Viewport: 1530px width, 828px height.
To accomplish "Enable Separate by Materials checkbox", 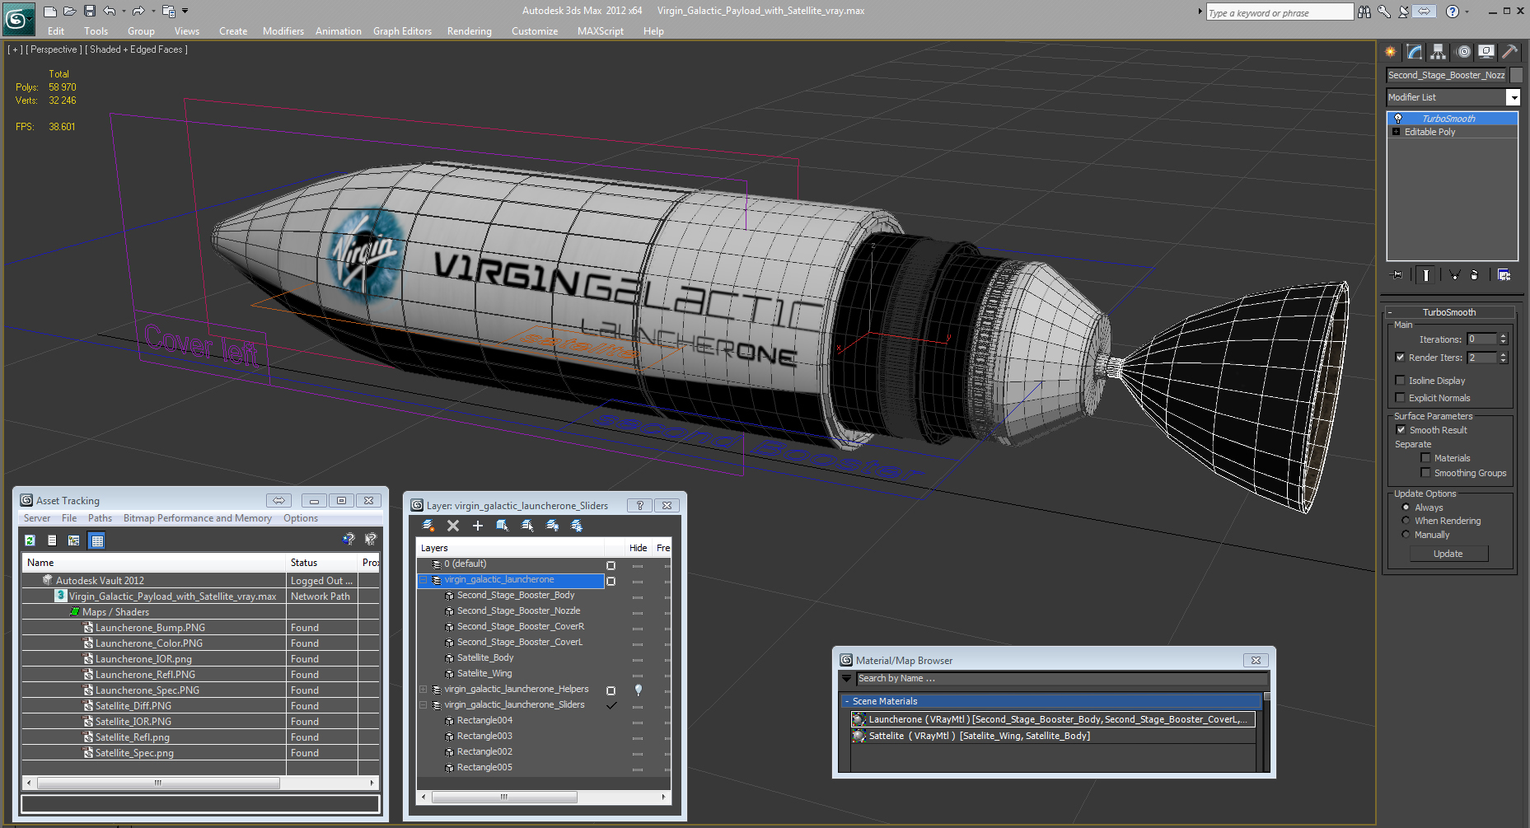I will (x=1425, y=458).
